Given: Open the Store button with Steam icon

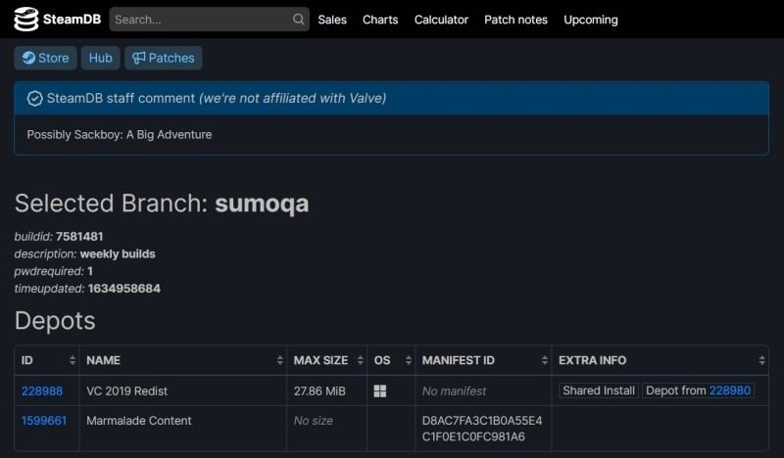Looking at the screenshot, I should [x=45, y=58].
